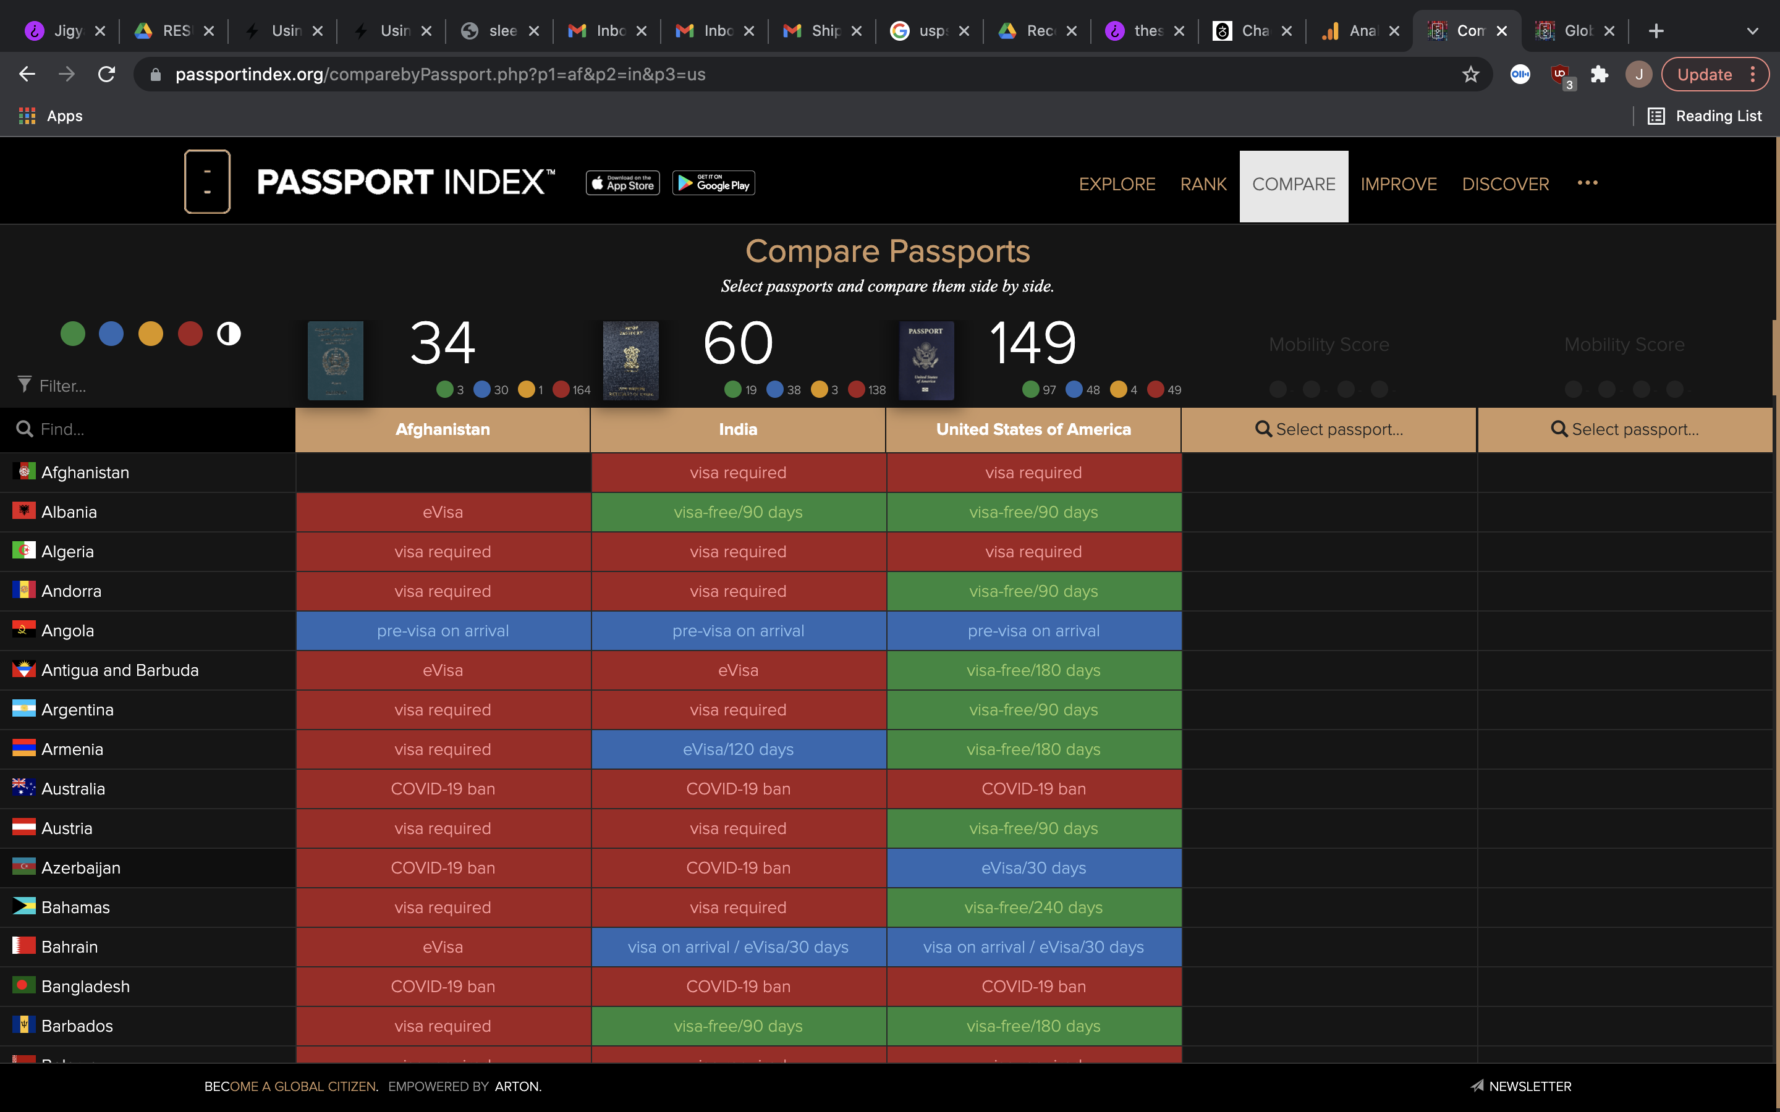Go to the RANK menu item
This screenshot has width=1780, height=1112.
[1203, 184]
